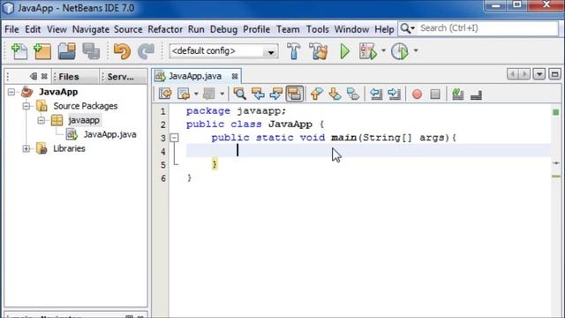565x318 pixels.
Task: Toggle Highlight Search button in editor toolbar
Action: coord(294,94)
